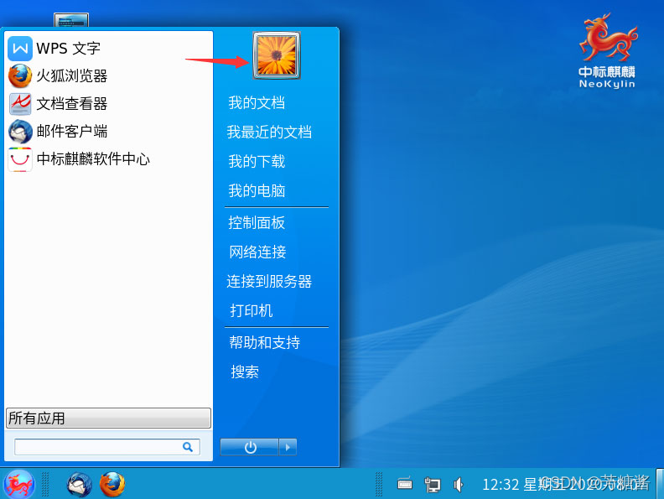Click the magnifier search icon
The image size is (664, 499).
pyautogui.click(x=188, y=447)
